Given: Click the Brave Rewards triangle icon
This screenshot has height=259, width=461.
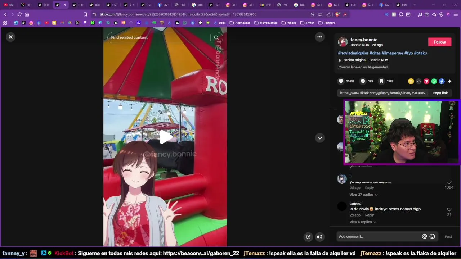Looking at the screenshot, I should [x=345, y=14].
